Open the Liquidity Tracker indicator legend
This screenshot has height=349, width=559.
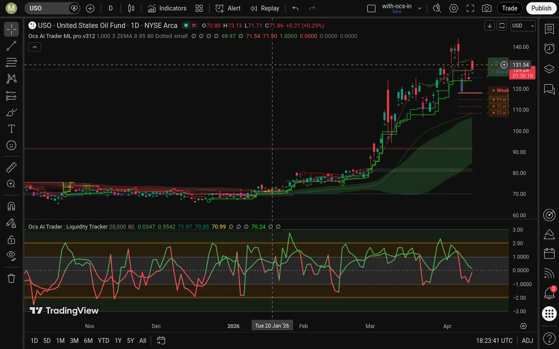(x=69, y=227)
